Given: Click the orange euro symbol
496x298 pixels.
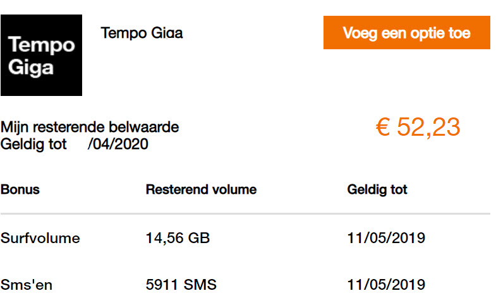Looking at the screenshot, I should coord(382,128).
